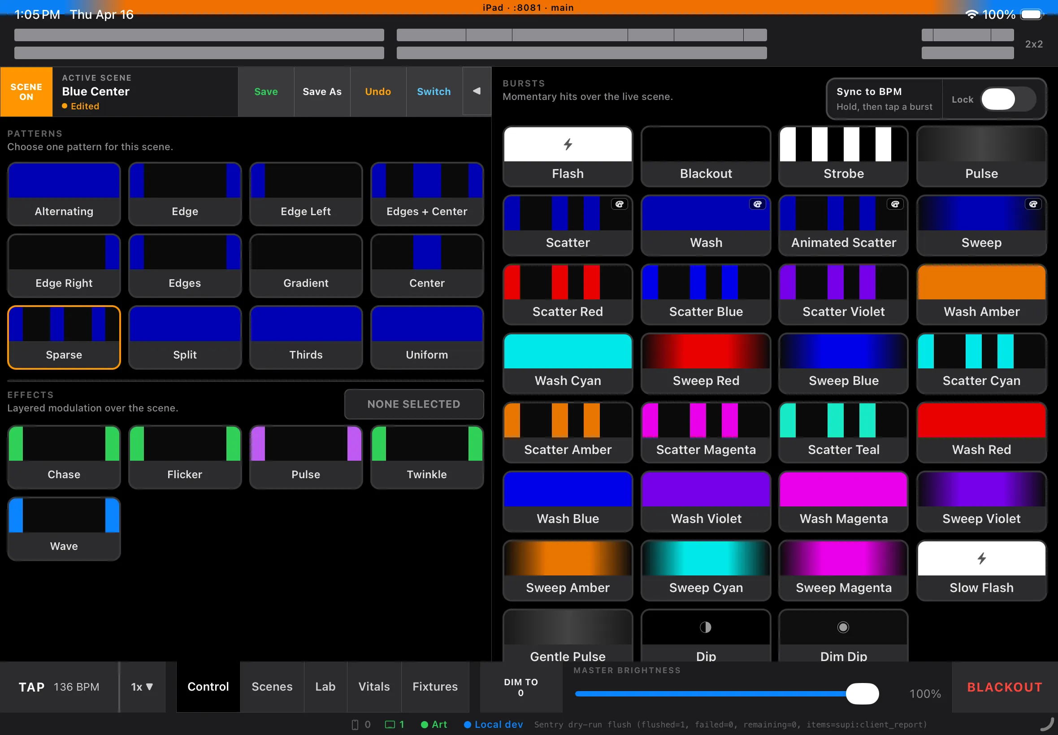1058x735 pixels.
Task: Click Save As for the scene
Action: pyautogui.click(x=322, y=91)
